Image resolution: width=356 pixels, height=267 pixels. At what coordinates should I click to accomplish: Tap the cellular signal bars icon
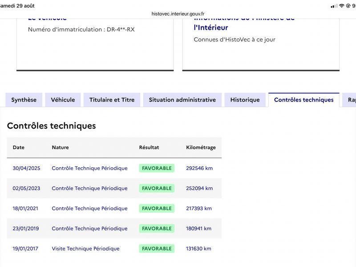tap(334, 6)
